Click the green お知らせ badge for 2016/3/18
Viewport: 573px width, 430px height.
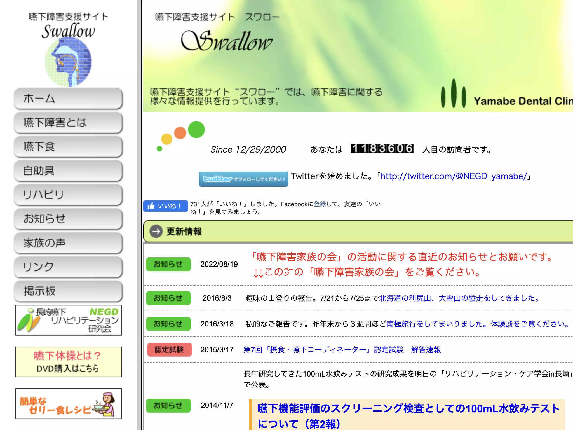tap(168, 324)
